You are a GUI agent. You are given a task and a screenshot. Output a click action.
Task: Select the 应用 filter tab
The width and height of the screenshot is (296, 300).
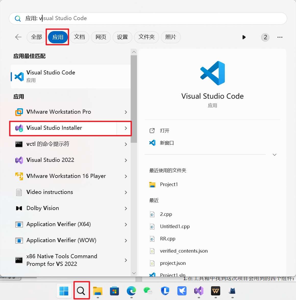click(x=58, y=37)
